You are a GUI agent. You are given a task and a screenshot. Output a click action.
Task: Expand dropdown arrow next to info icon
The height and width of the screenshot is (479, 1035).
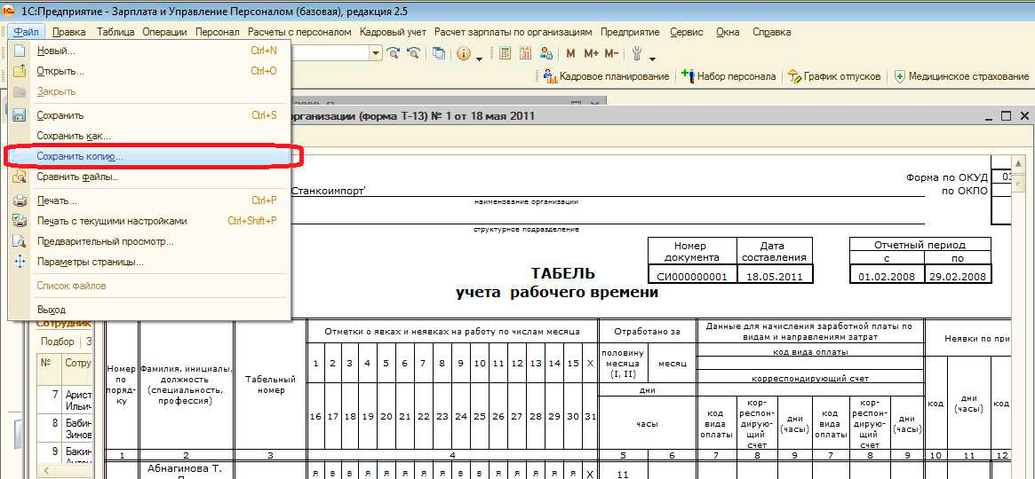pos(479,59)
